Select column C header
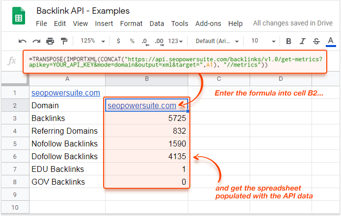The image size is (341, 216). [x=219, y=79]
